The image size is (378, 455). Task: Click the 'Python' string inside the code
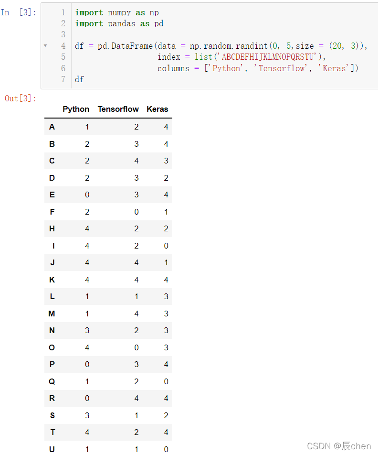click(x=226, y=68)
